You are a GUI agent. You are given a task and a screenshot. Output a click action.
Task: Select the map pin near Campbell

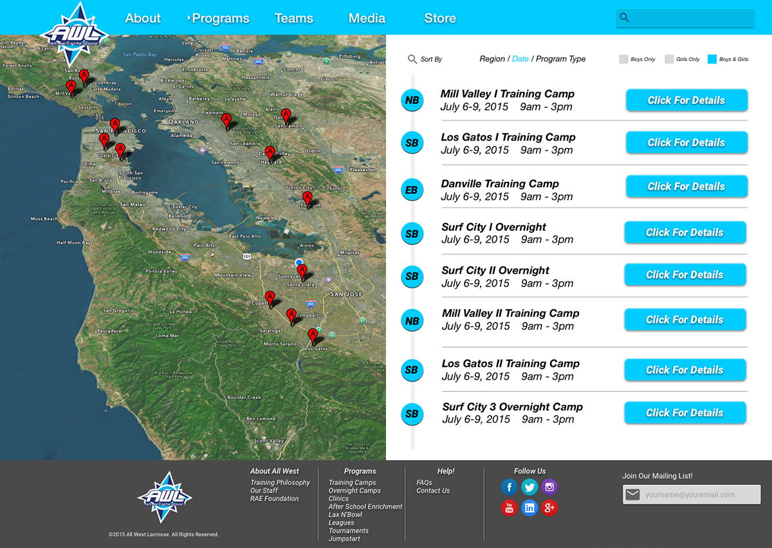click(x=291, y=318)
